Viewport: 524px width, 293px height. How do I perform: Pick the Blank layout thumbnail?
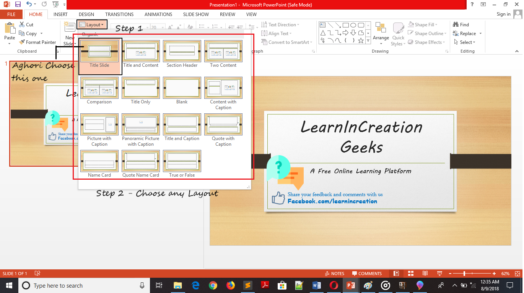click(182, 90)
